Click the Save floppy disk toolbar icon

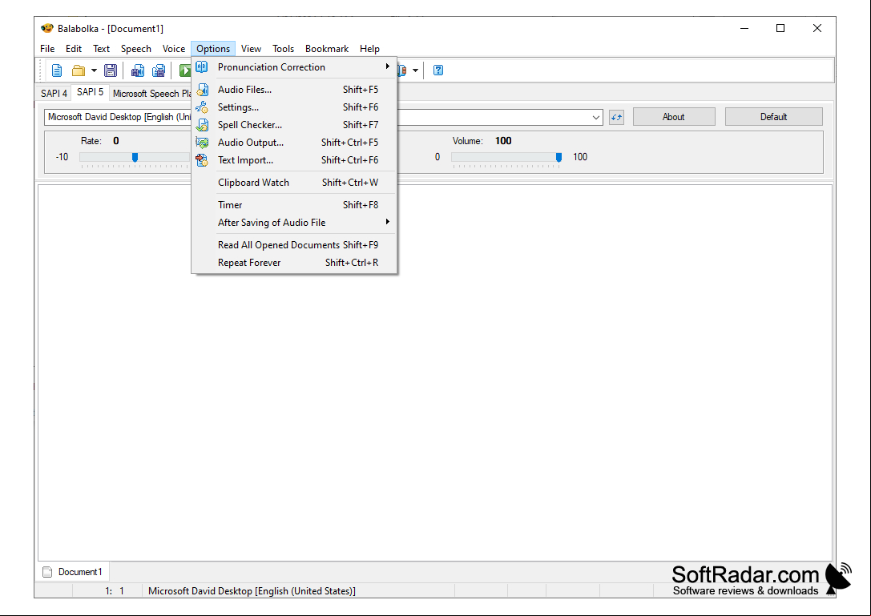[x=111, y=70]
